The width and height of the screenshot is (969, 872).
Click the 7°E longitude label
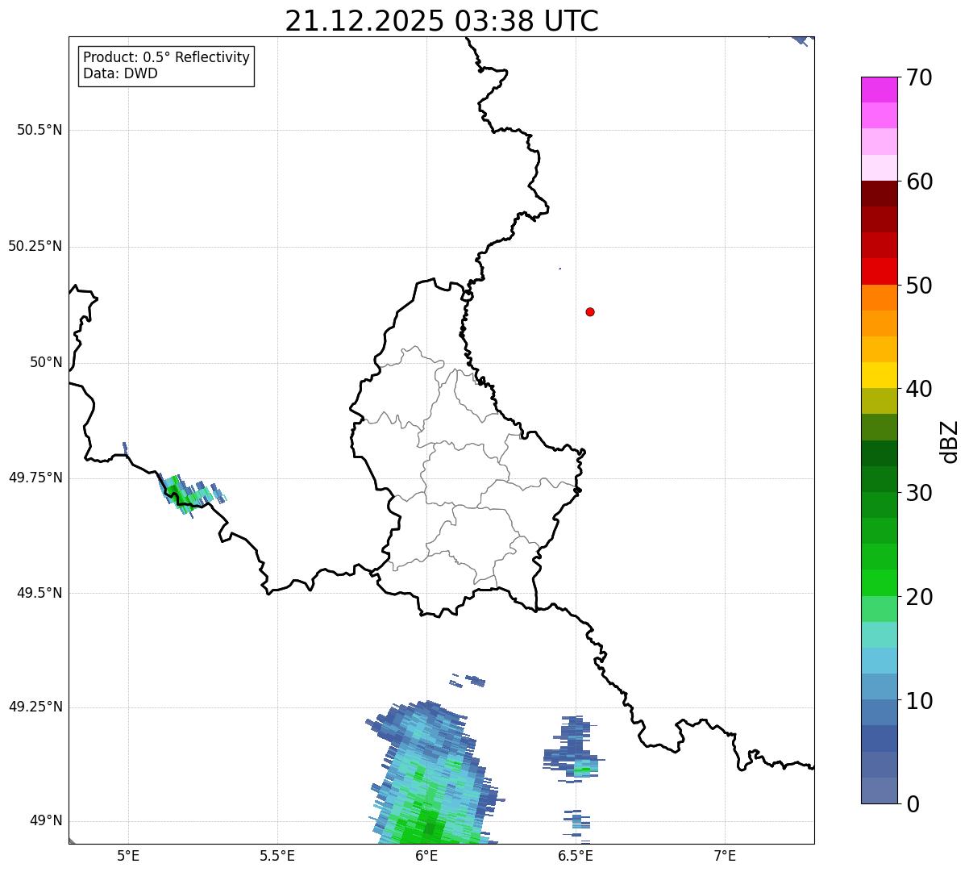[725, 855]
